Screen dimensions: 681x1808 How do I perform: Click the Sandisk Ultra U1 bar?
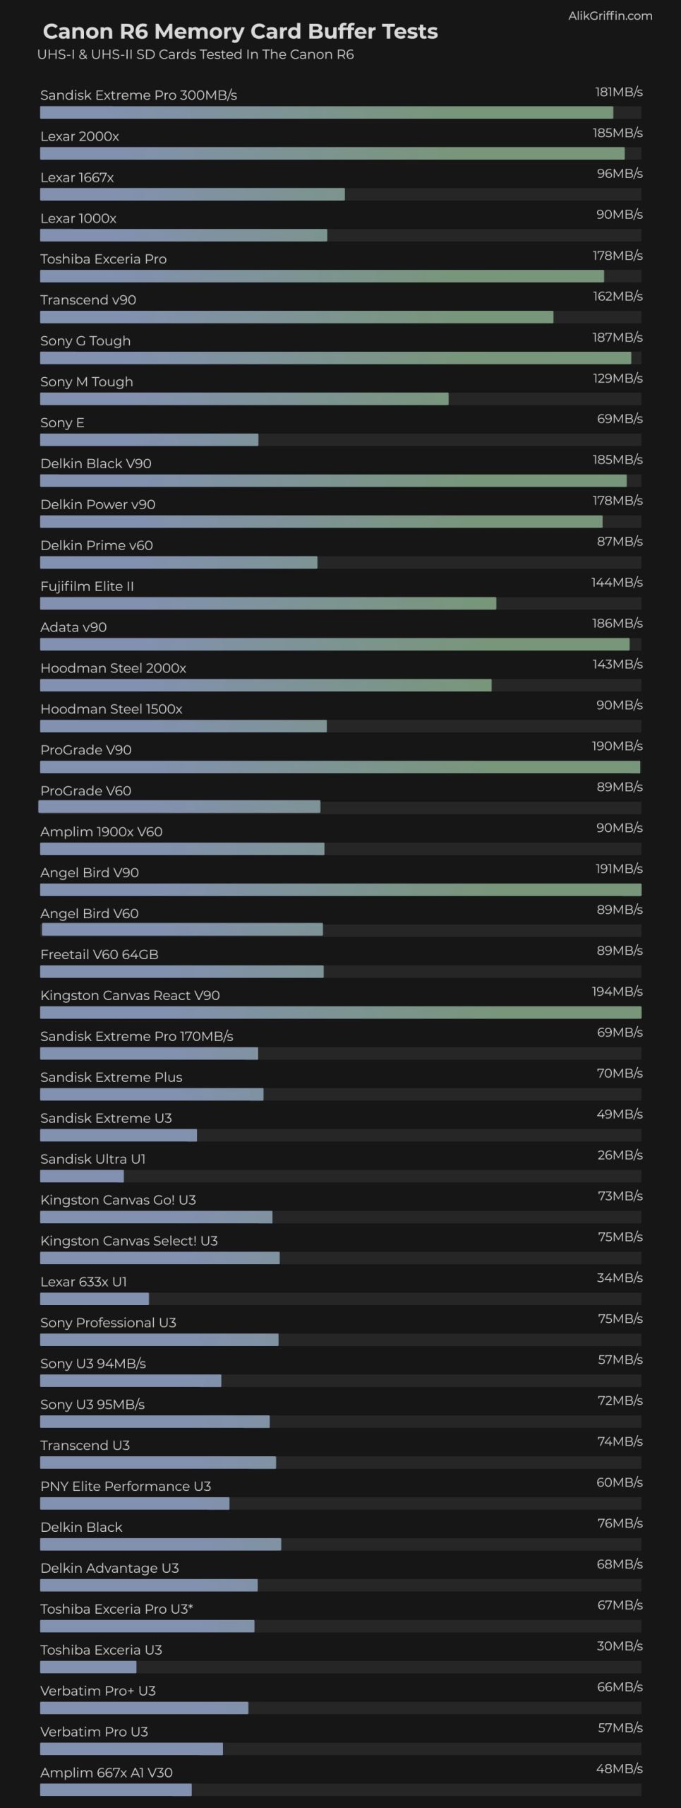[x=82, y=1177]
